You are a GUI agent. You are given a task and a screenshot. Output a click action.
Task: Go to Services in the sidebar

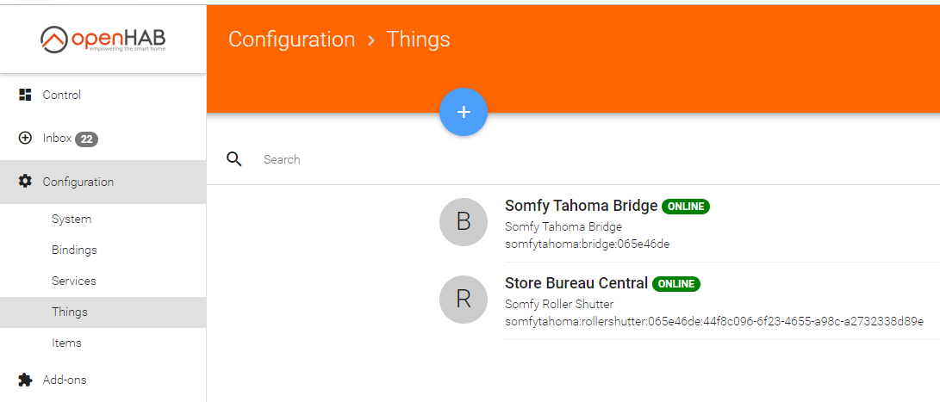tap(74, 281)
